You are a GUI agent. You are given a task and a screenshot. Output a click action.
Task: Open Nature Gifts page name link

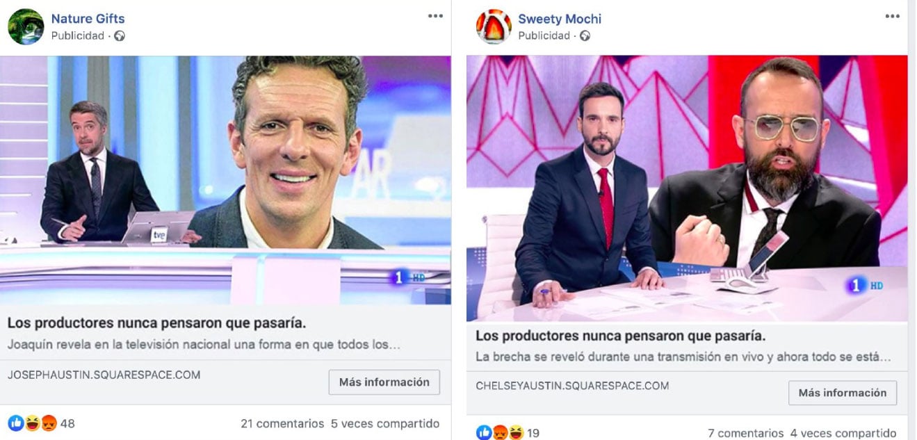(88, 19)
